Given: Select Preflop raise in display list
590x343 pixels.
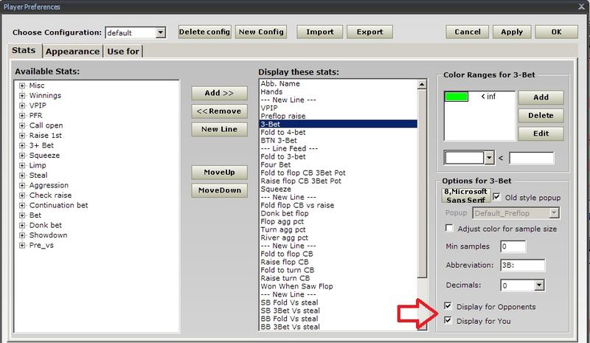Looking at the screenshot, I should pyautogui.click(x=339, y=116).
